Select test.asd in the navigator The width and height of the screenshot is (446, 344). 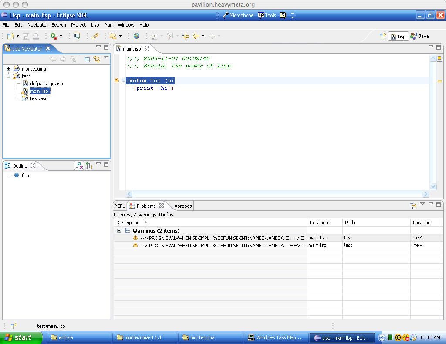click(39, 98)
